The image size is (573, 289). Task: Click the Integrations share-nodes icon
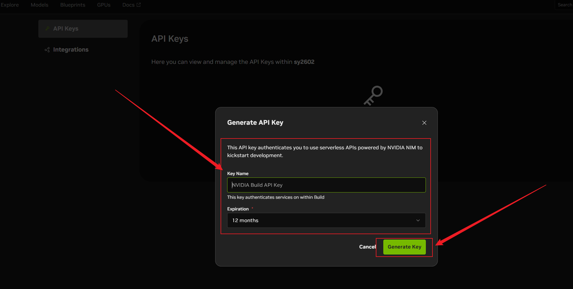coord(47,50)
